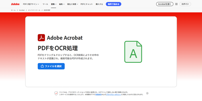Go to 購入する page

coord(99,4)
